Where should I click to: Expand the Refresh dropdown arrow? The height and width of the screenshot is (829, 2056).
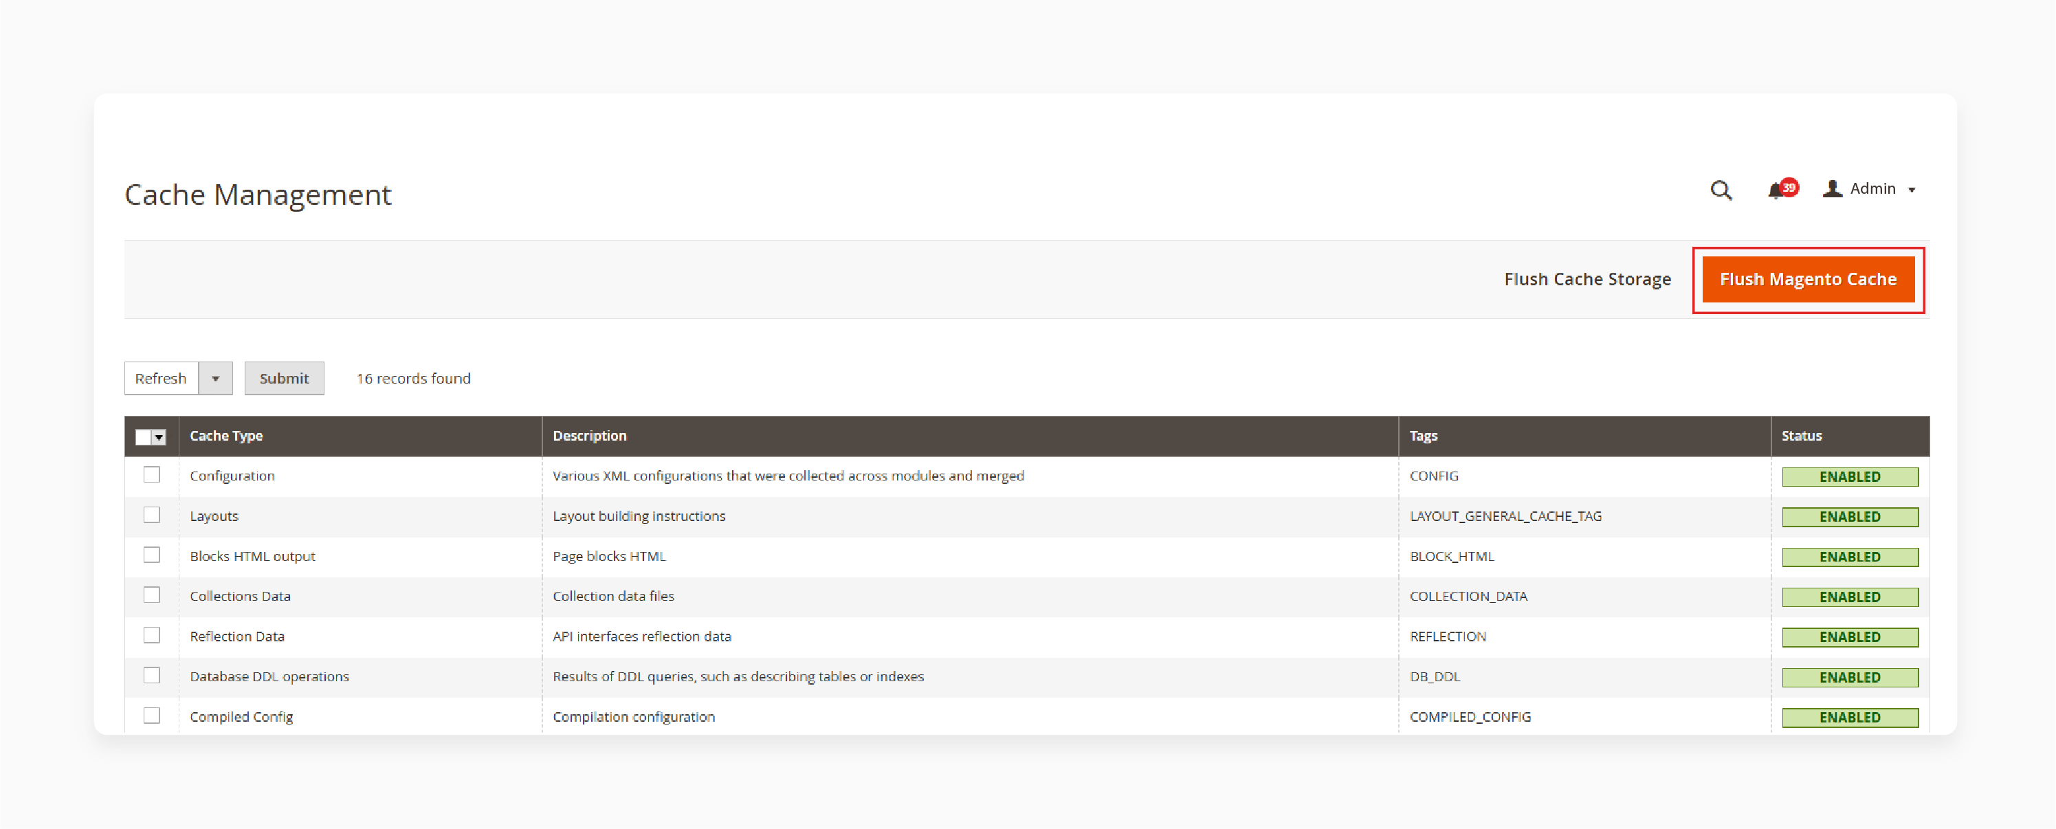[x=215, y=378]
